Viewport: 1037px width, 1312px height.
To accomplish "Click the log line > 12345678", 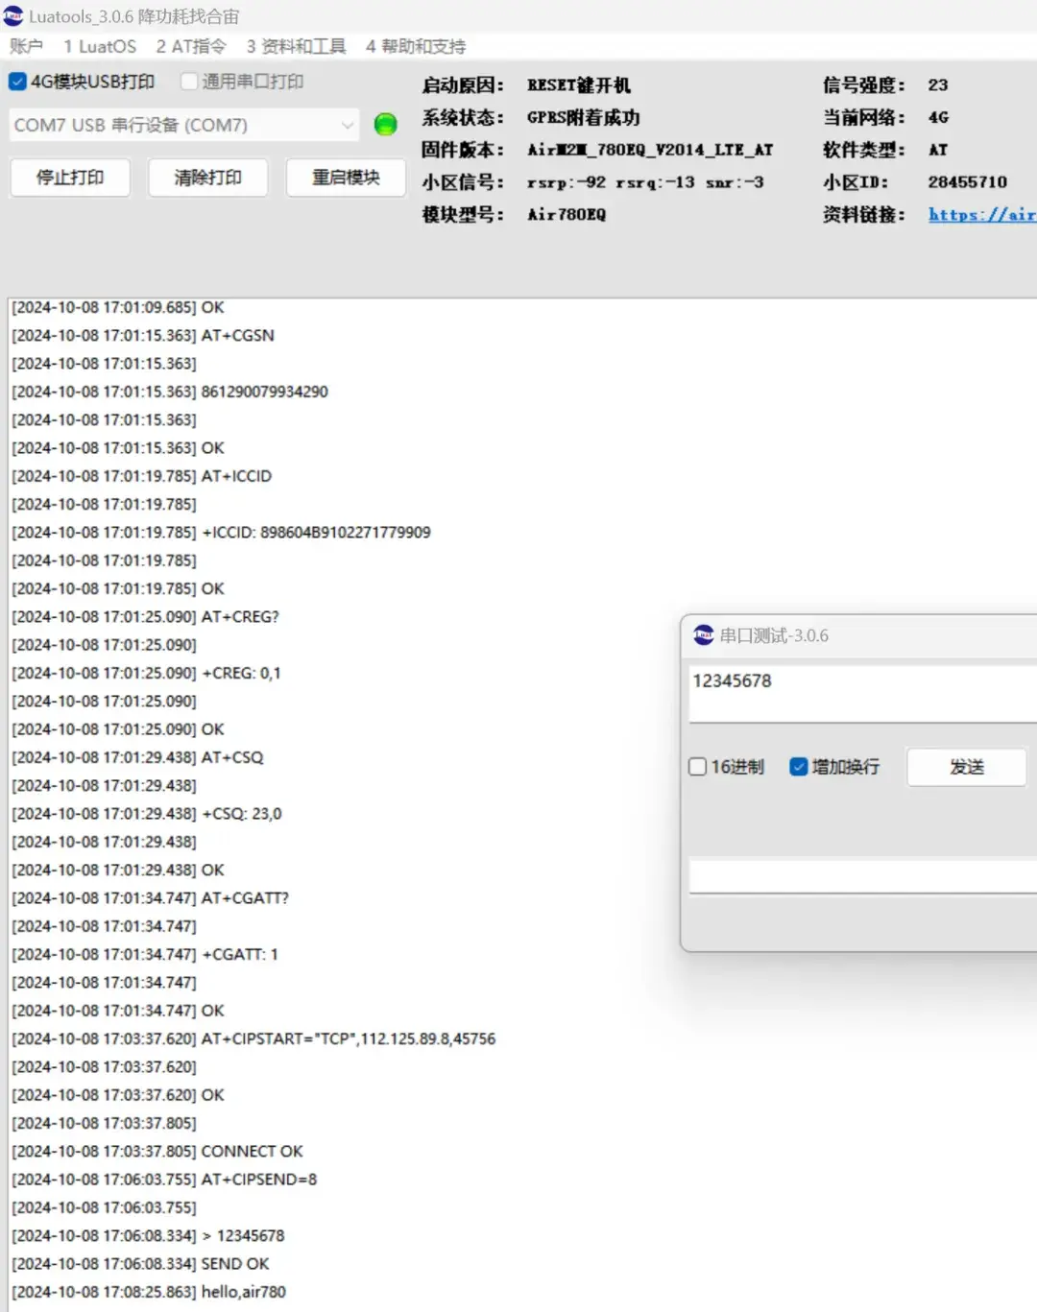I will (x=243, y=1235).
